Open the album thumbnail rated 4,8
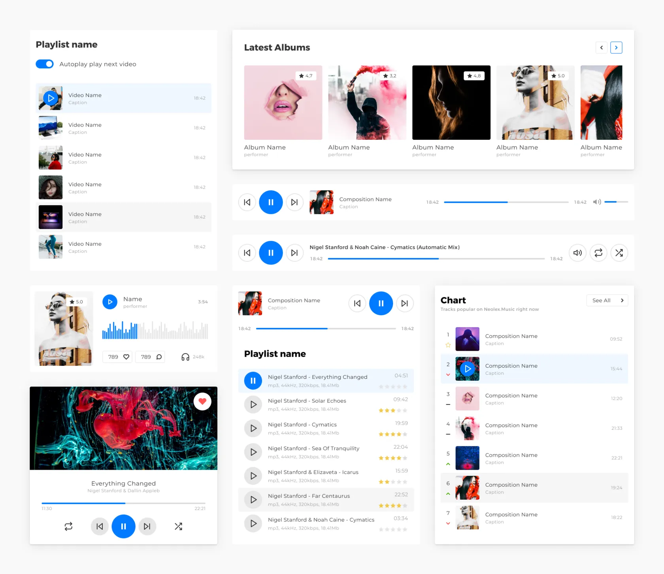The image size is (664, 574). point(451,102)
